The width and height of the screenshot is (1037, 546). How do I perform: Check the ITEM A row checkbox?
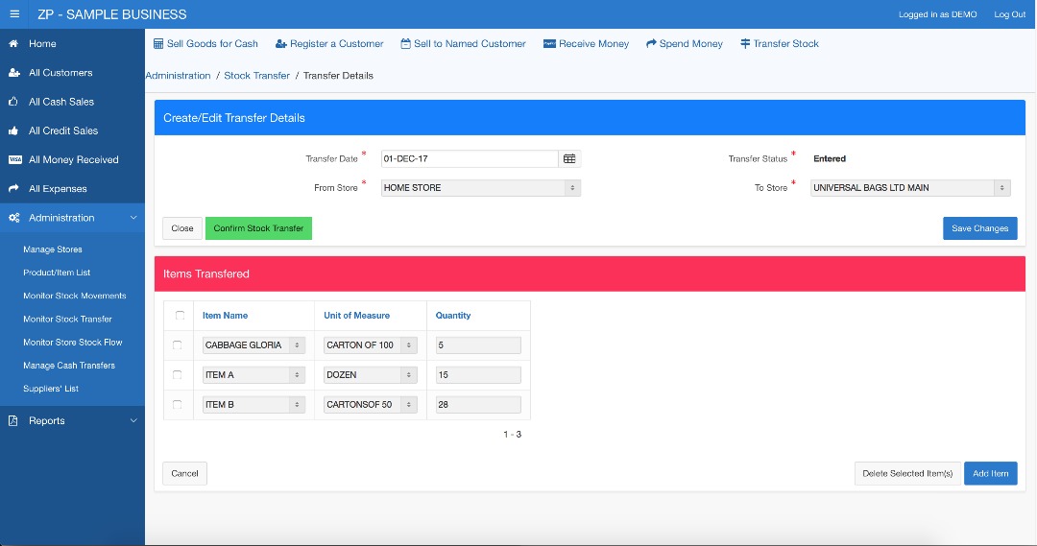pos(178,375)
